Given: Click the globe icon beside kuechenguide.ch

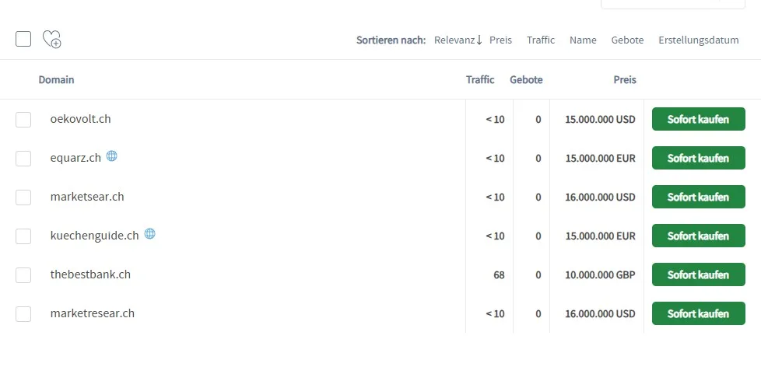Looking at the screenshot, I should (149, 234).
